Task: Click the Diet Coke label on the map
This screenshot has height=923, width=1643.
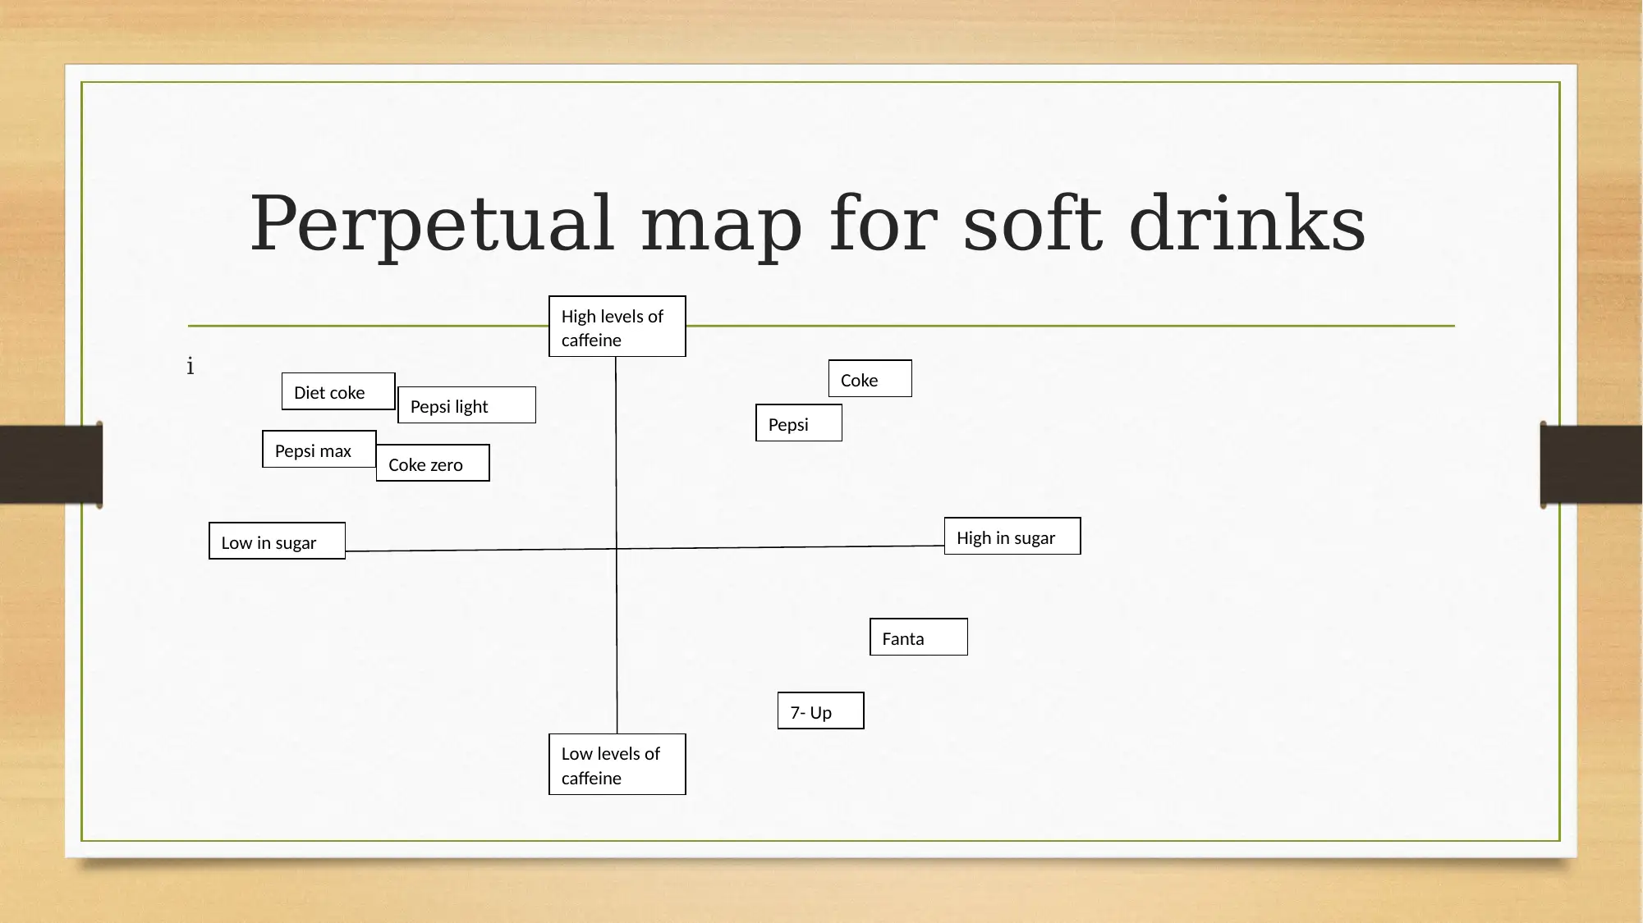Action: (x=328, y=391)
